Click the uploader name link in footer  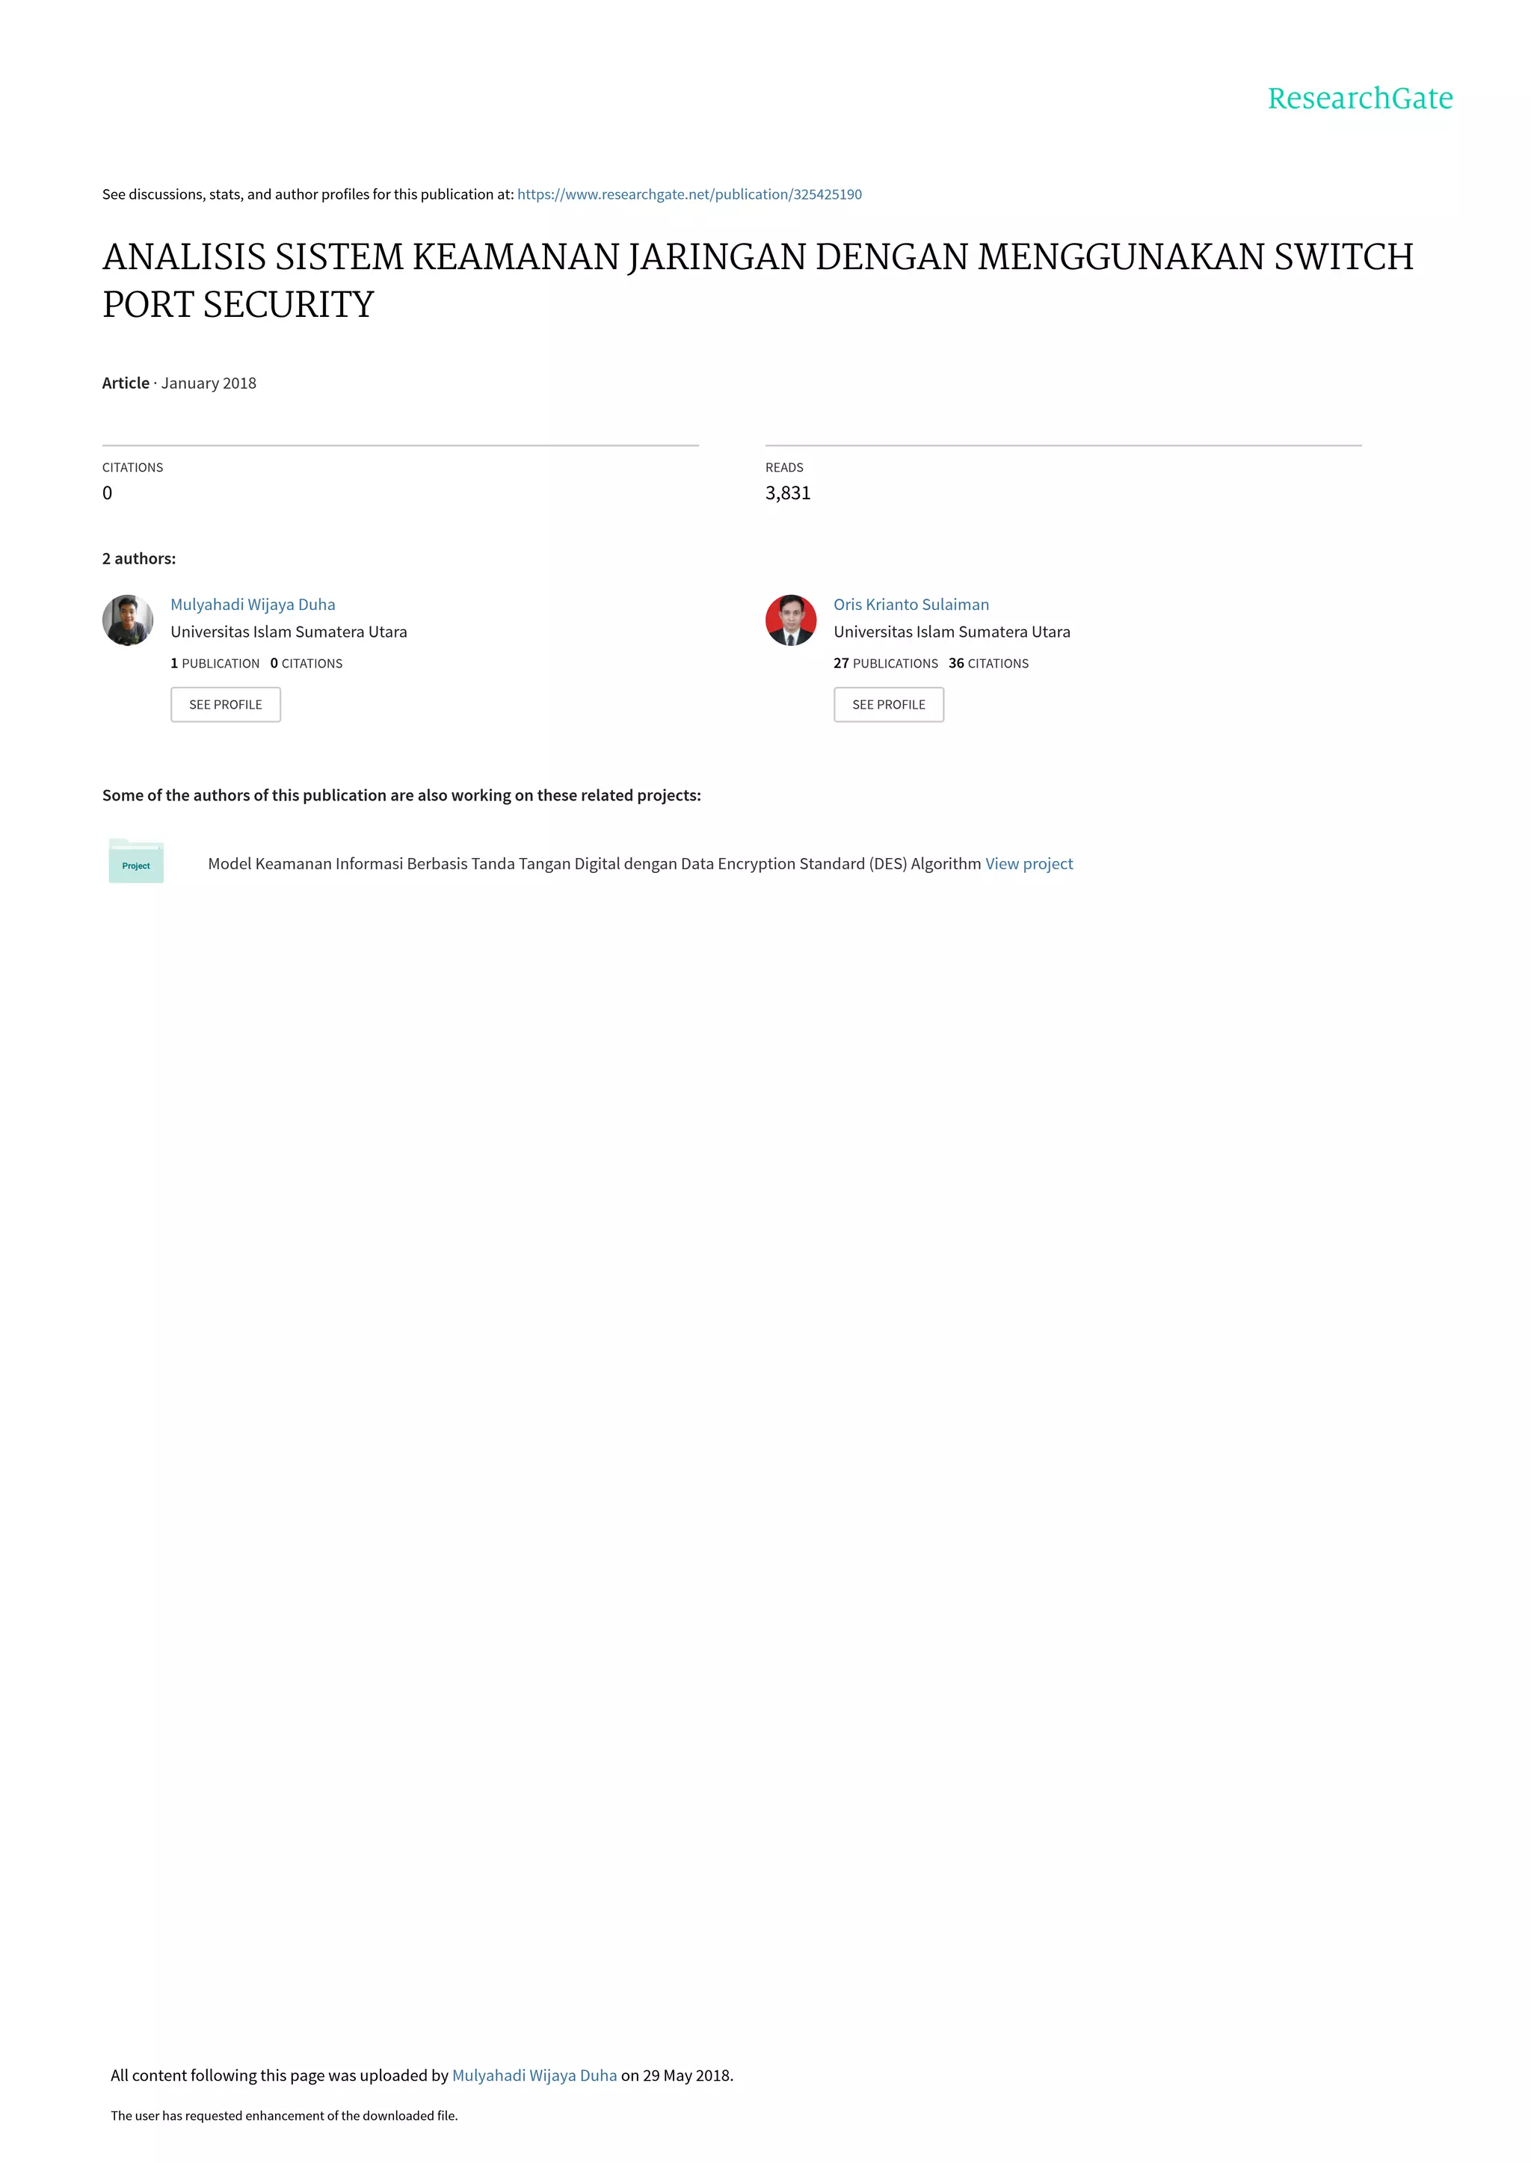pyautogui.click(x=535, y=2074)
